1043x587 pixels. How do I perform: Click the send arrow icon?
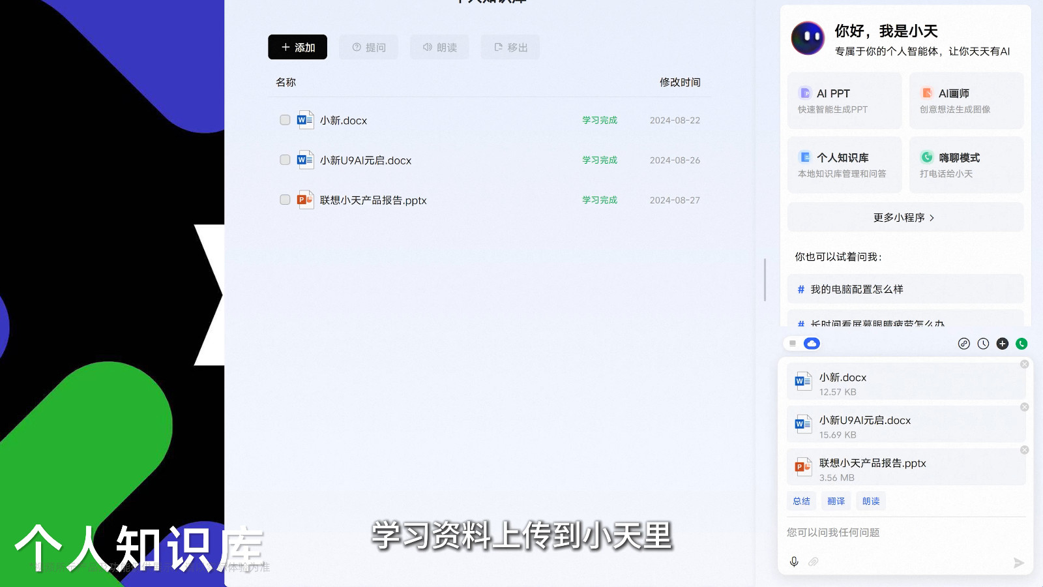(x=1018, y=562)
